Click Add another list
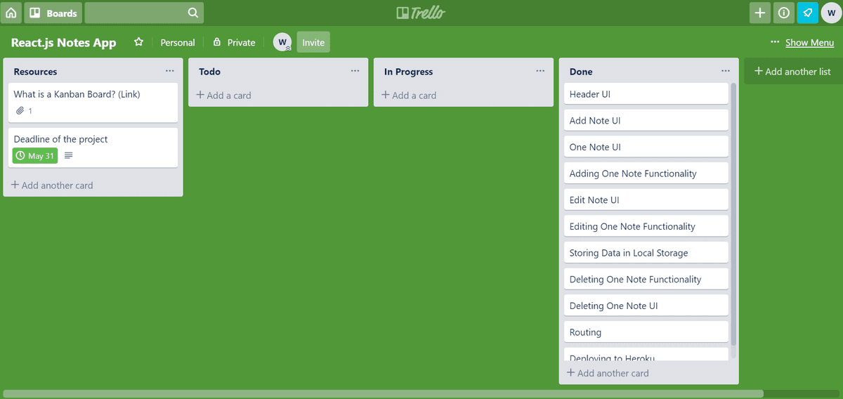The image size is (843, 399). click(792, 72)
